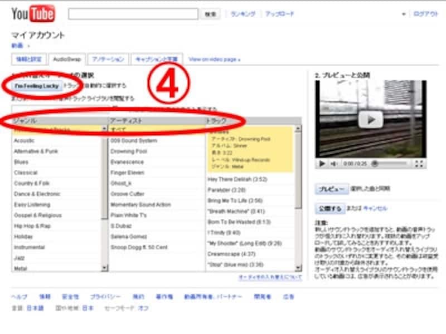The image size is (446, 334).
Task: Click the I'm Feeling Lucky button
Action: 37,86
